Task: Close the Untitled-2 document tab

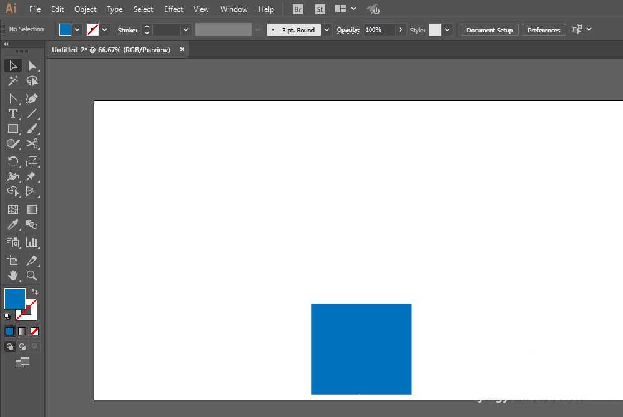Action: (x=182, y=50)
